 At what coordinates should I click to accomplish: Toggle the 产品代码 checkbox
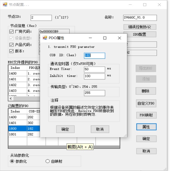click(x=11, y=45)
